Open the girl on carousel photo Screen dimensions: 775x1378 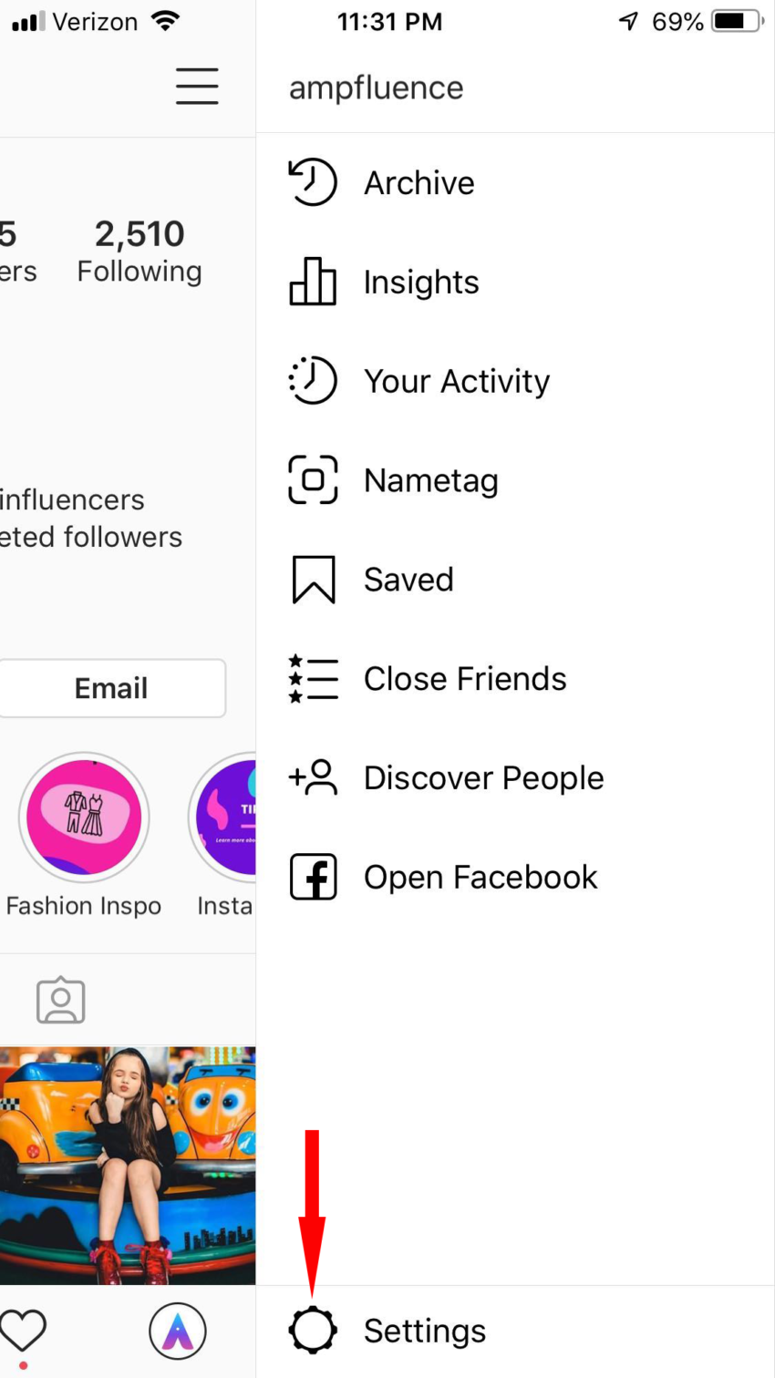pyautogui.click(x=128, y=1165)
